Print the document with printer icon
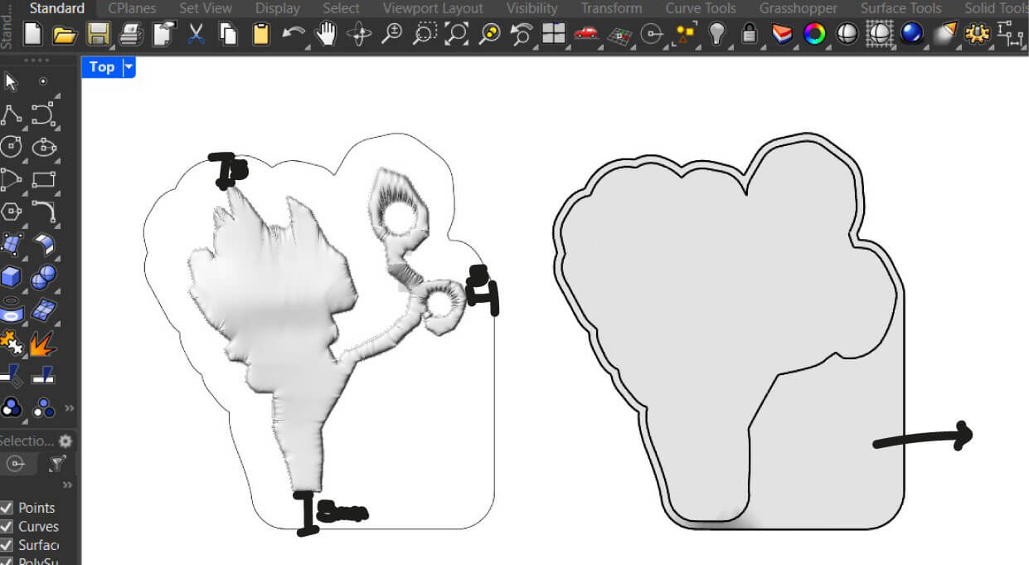1029x565 pixels. (x=130, y=34)
